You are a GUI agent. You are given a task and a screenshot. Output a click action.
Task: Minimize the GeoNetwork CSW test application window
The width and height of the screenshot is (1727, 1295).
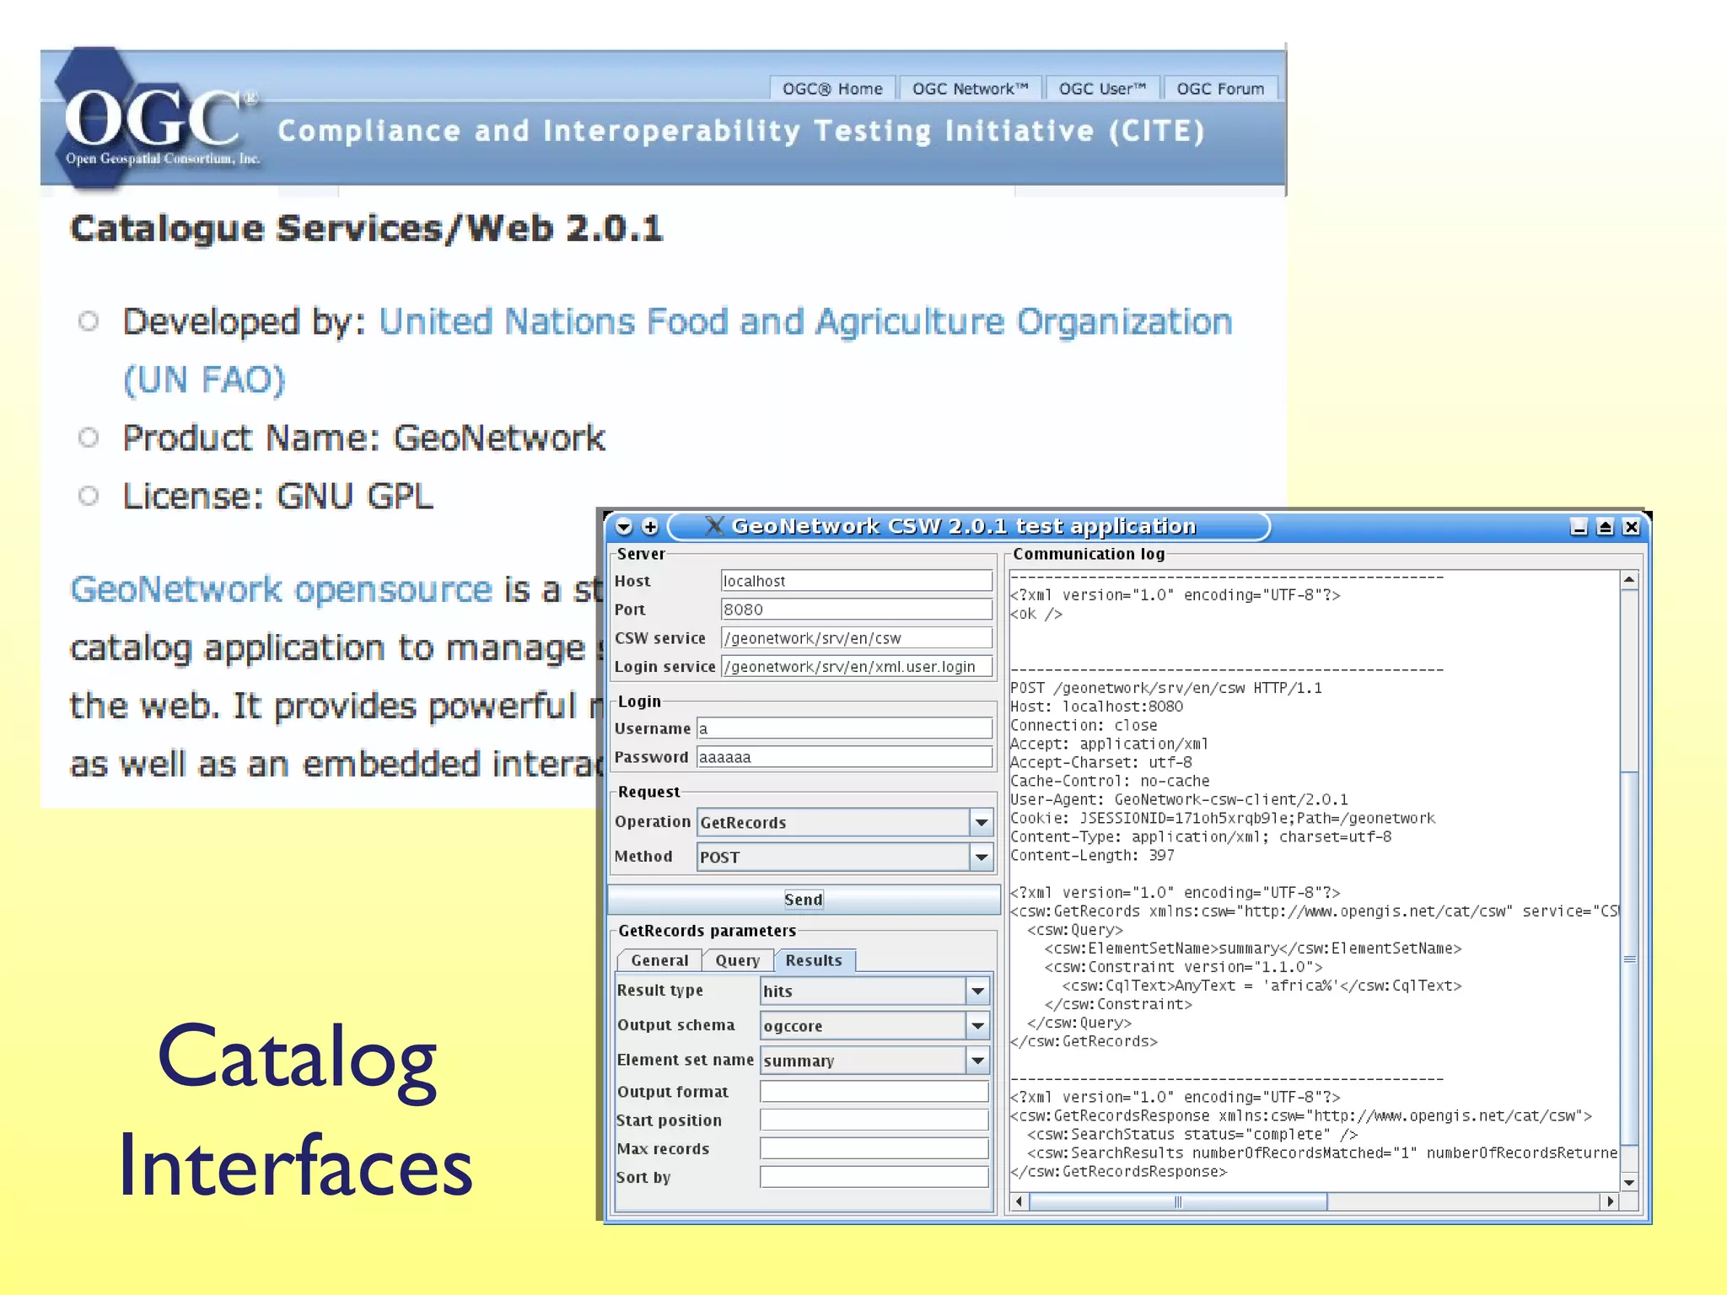1579,527
